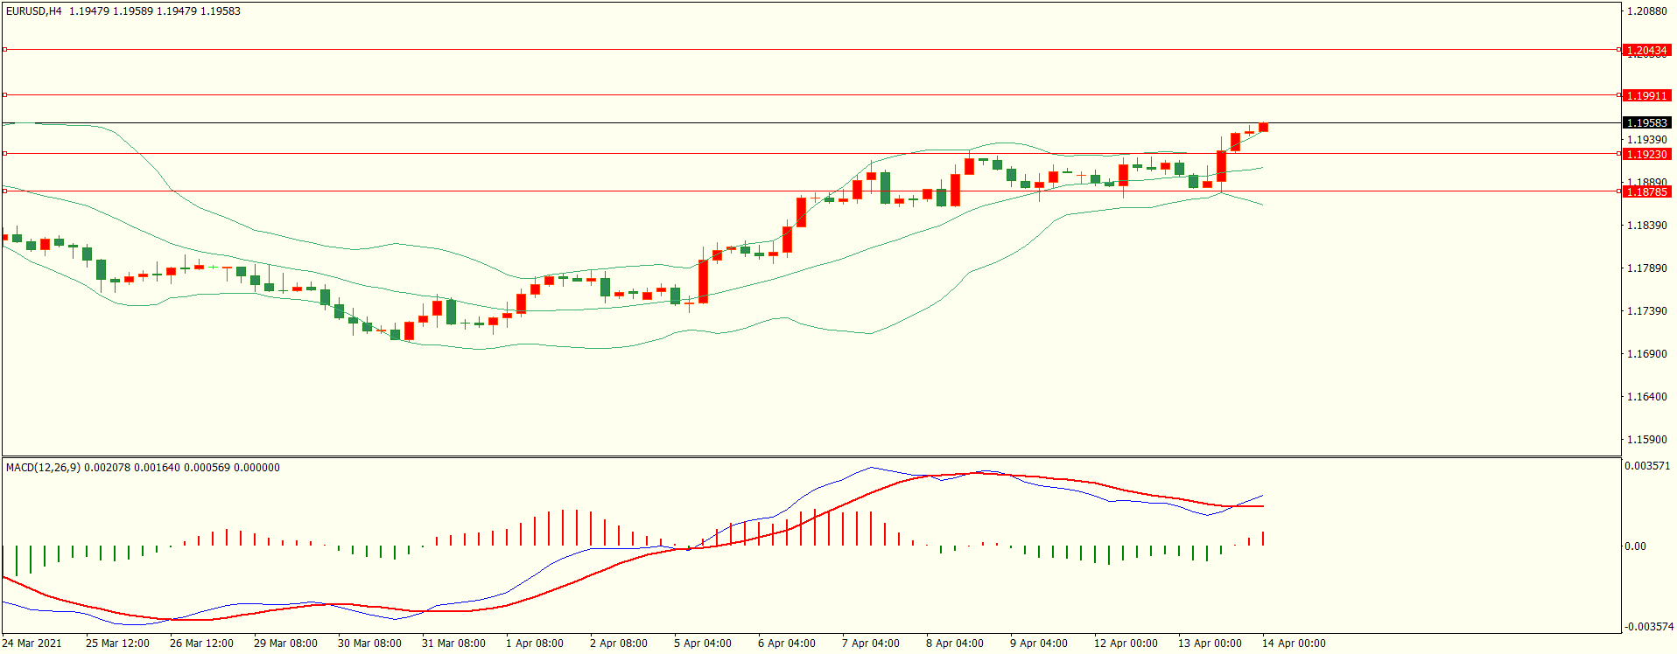Click the 5 Apr 04:00 time label
Viewport: 1677px width, 654px height.
tap(702, 644)
